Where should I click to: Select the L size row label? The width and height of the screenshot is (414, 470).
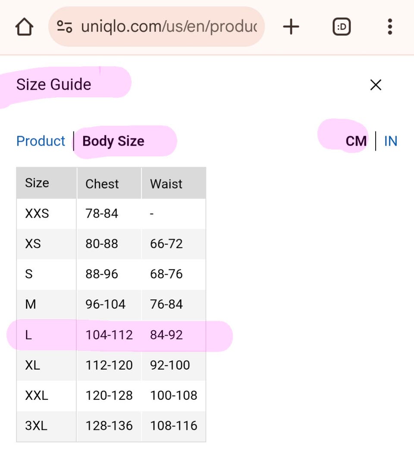point(28,335)
